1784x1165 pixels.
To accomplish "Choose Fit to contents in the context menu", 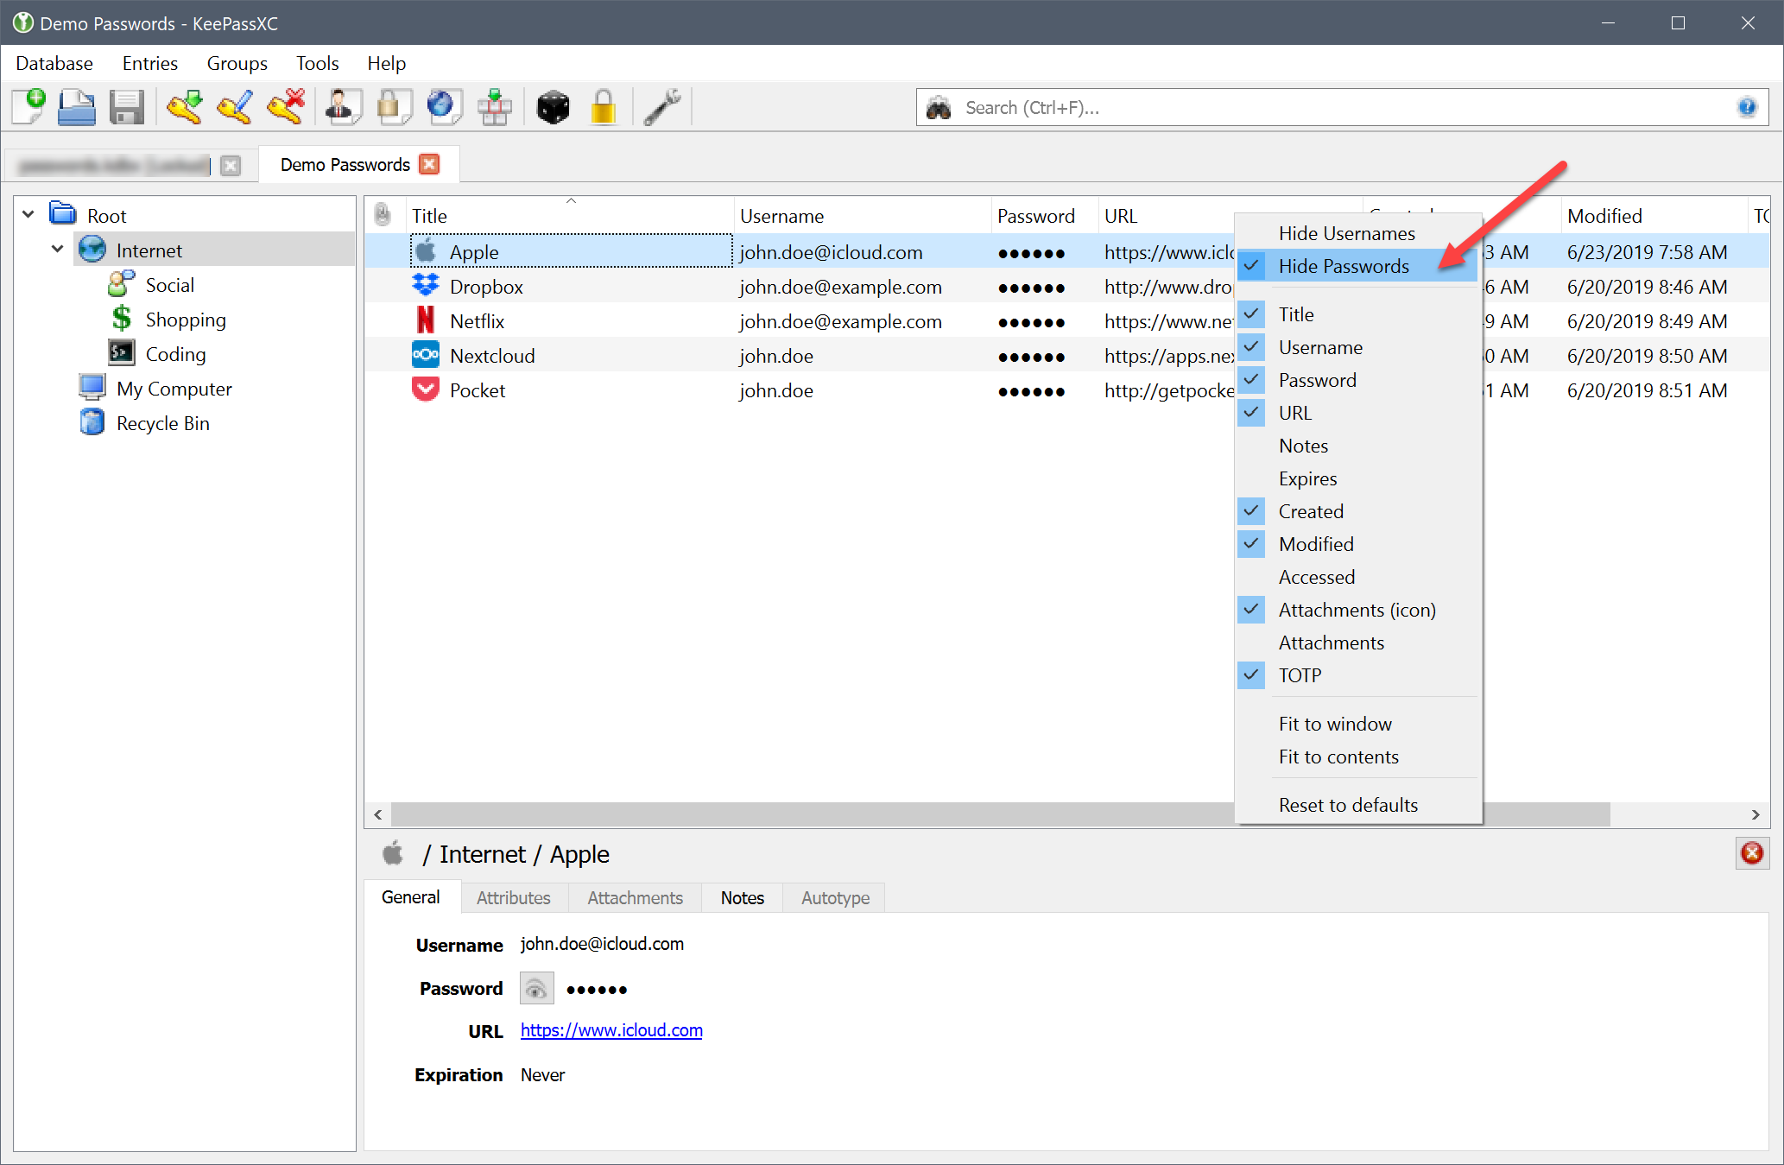I will 1338,757.
